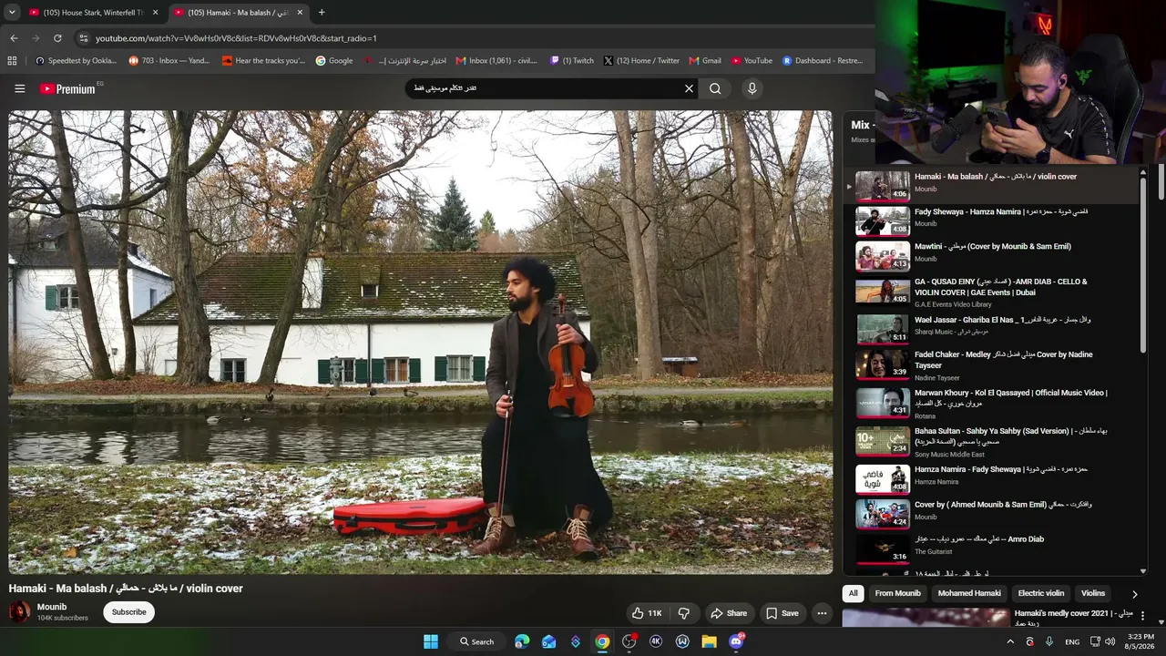Screen dimensions: 1166x656
Task: Select the Electric violin filter chip
Action: pos(1041,593)
